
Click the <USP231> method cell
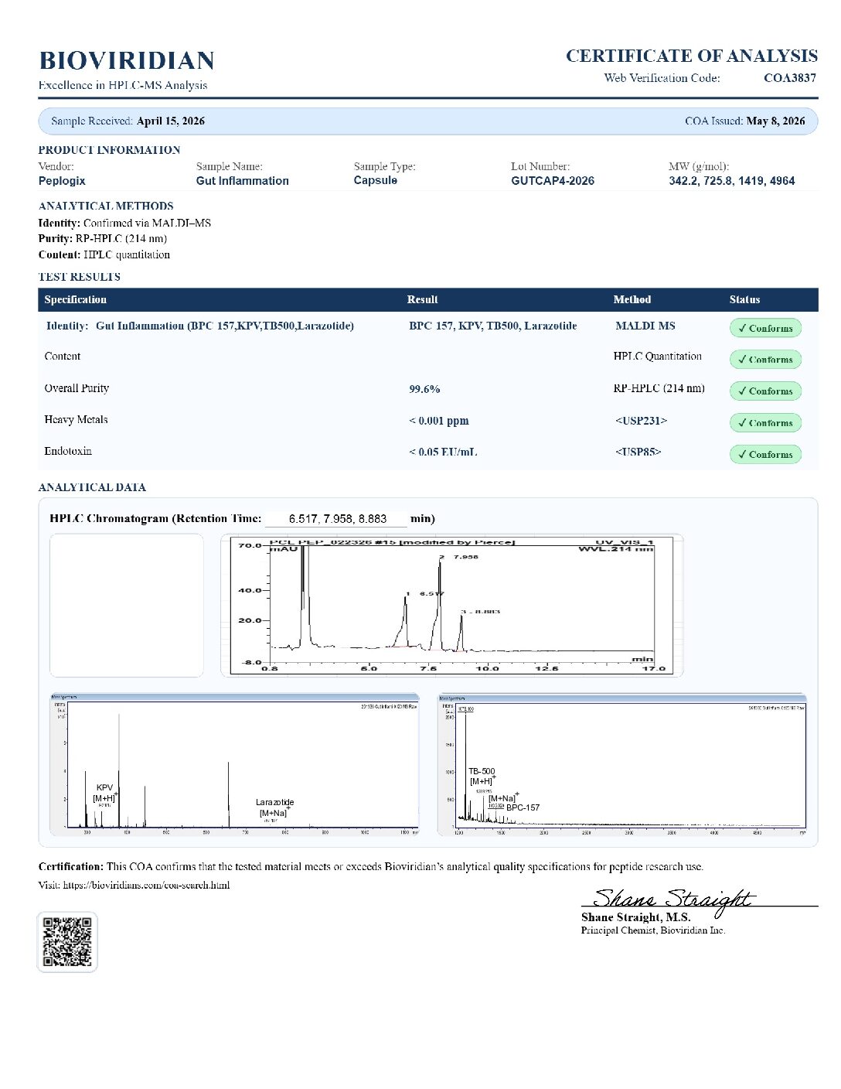[x=641, y=421]
